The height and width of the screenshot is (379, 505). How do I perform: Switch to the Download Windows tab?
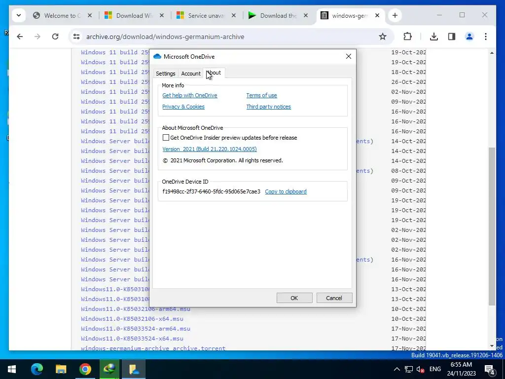point(135,15)
